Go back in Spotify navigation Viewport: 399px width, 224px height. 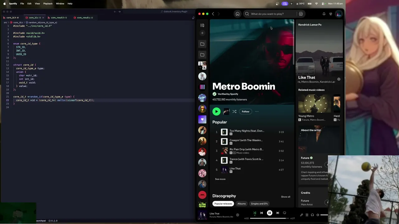click(x=213, y=14)
